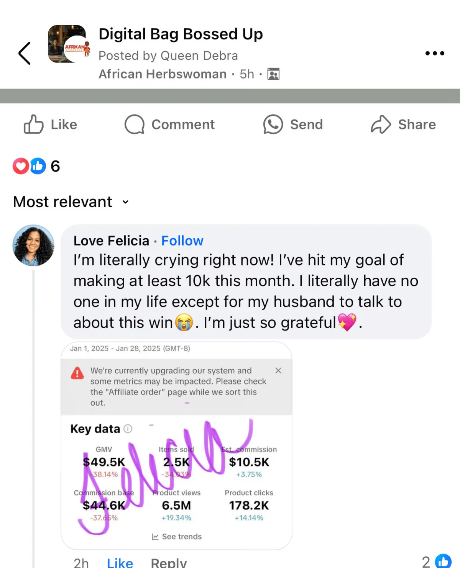The width and height of the screenshot is (460, 568).
Task: Like Love Felicia's comment
Action: click(120, 563)
